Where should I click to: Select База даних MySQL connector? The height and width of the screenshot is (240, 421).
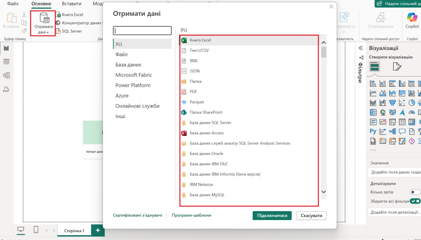point(249,195)
